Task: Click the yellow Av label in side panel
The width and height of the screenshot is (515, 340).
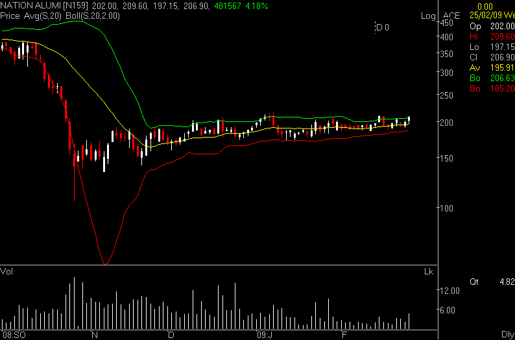Action: [475, 68]
